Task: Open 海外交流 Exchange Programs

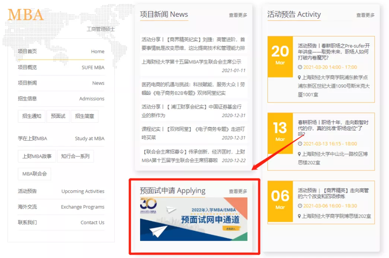Action: [61, 207]
